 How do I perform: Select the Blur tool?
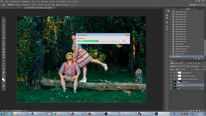click(4, 55)
